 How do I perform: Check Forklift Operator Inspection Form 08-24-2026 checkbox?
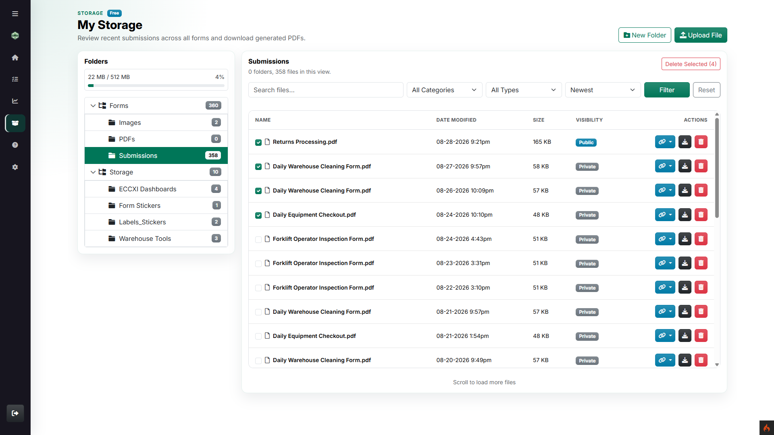258,239
